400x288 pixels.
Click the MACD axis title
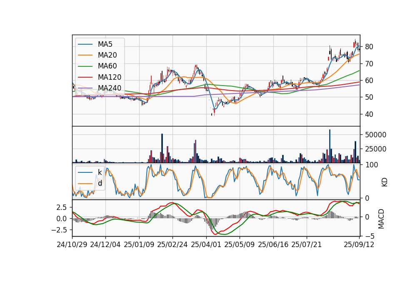pos(381,219)
